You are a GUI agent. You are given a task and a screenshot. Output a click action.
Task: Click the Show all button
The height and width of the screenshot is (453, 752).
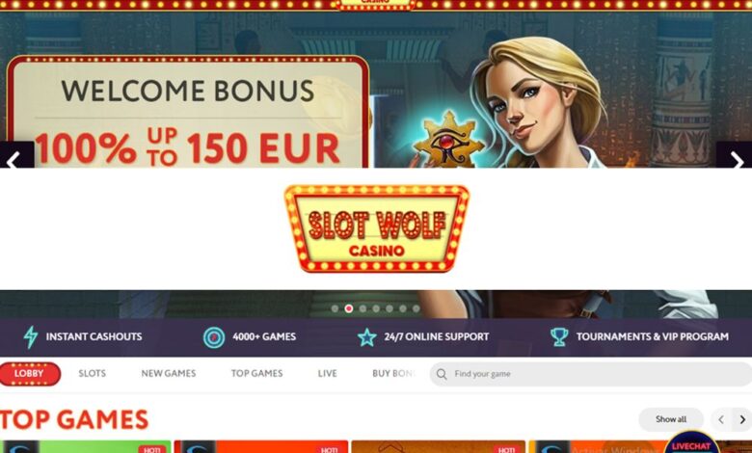(670, 419)
